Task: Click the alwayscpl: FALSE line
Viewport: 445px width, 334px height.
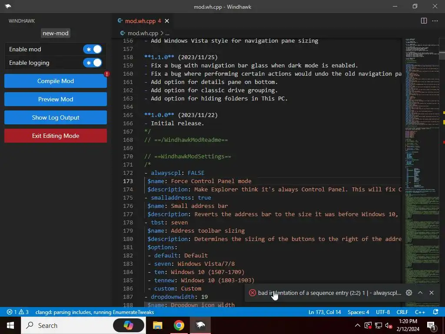Action: click(174, 173)
